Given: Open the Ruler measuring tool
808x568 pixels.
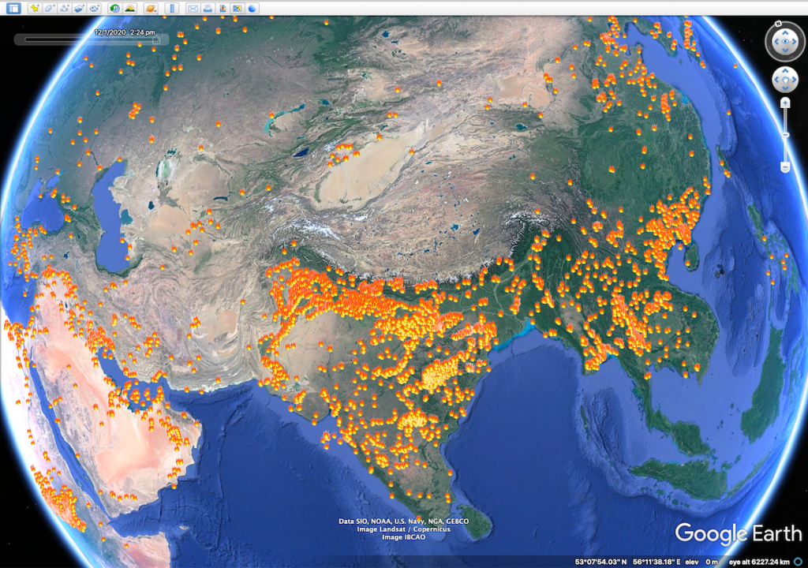Looking at the screenshot, I should click(172, 8).
